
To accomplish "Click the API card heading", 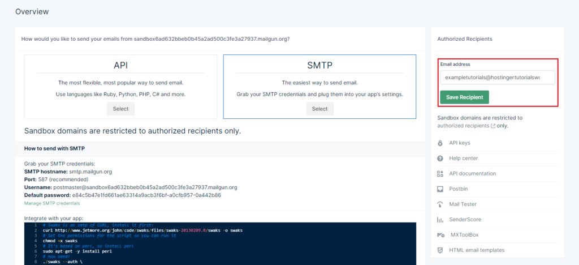I will tap(121, 66).
